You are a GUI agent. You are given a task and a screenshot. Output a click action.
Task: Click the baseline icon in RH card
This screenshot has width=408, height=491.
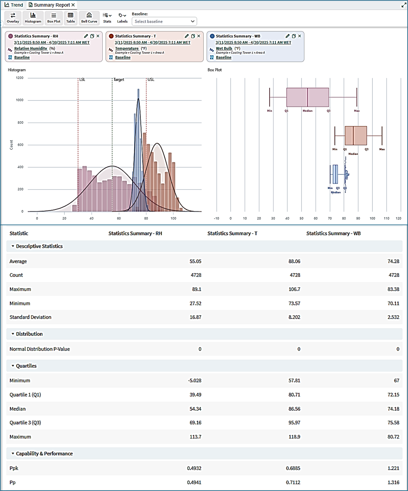click(x=10, y=57)
